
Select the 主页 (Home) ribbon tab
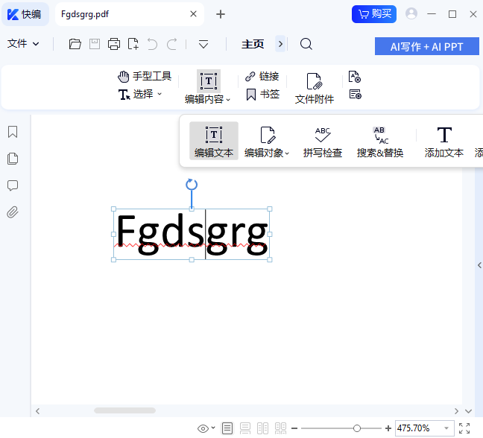point(253,44)
